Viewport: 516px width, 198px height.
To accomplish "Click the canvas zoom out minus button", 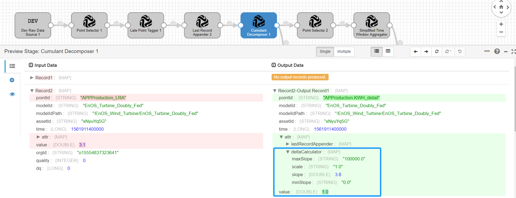I will click(x=501, y=32).
